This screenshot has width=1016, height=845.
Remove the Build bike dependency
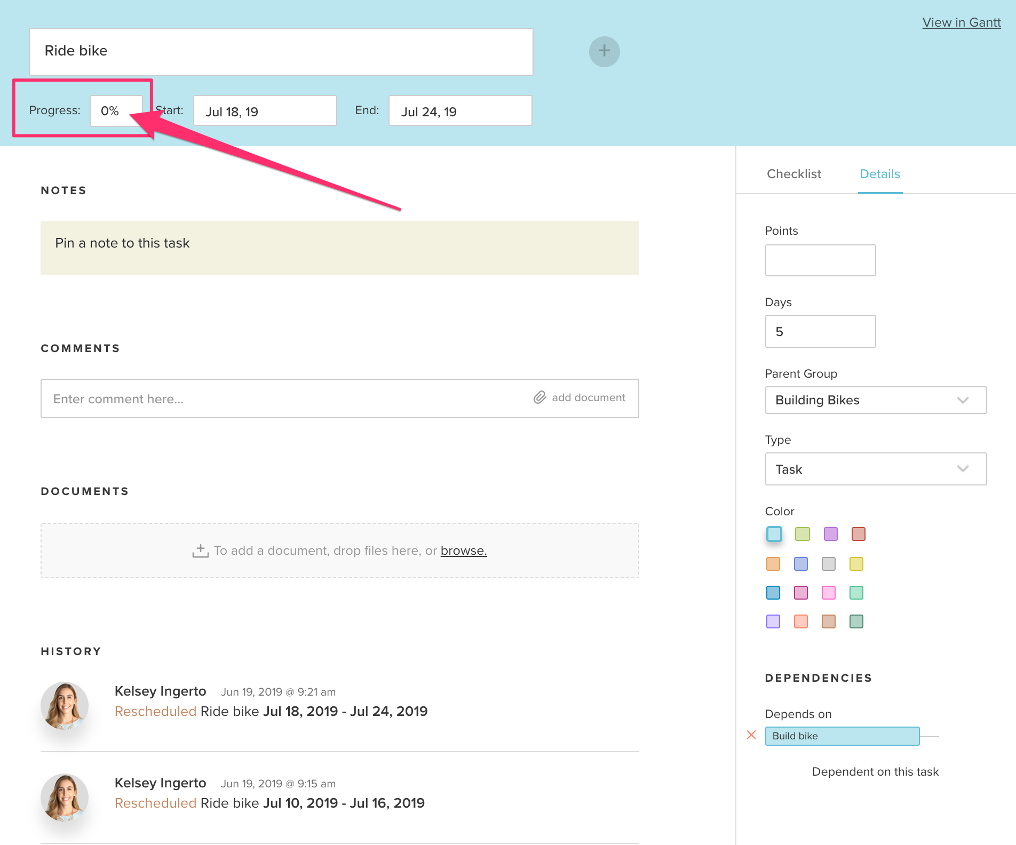click(752, 735)
